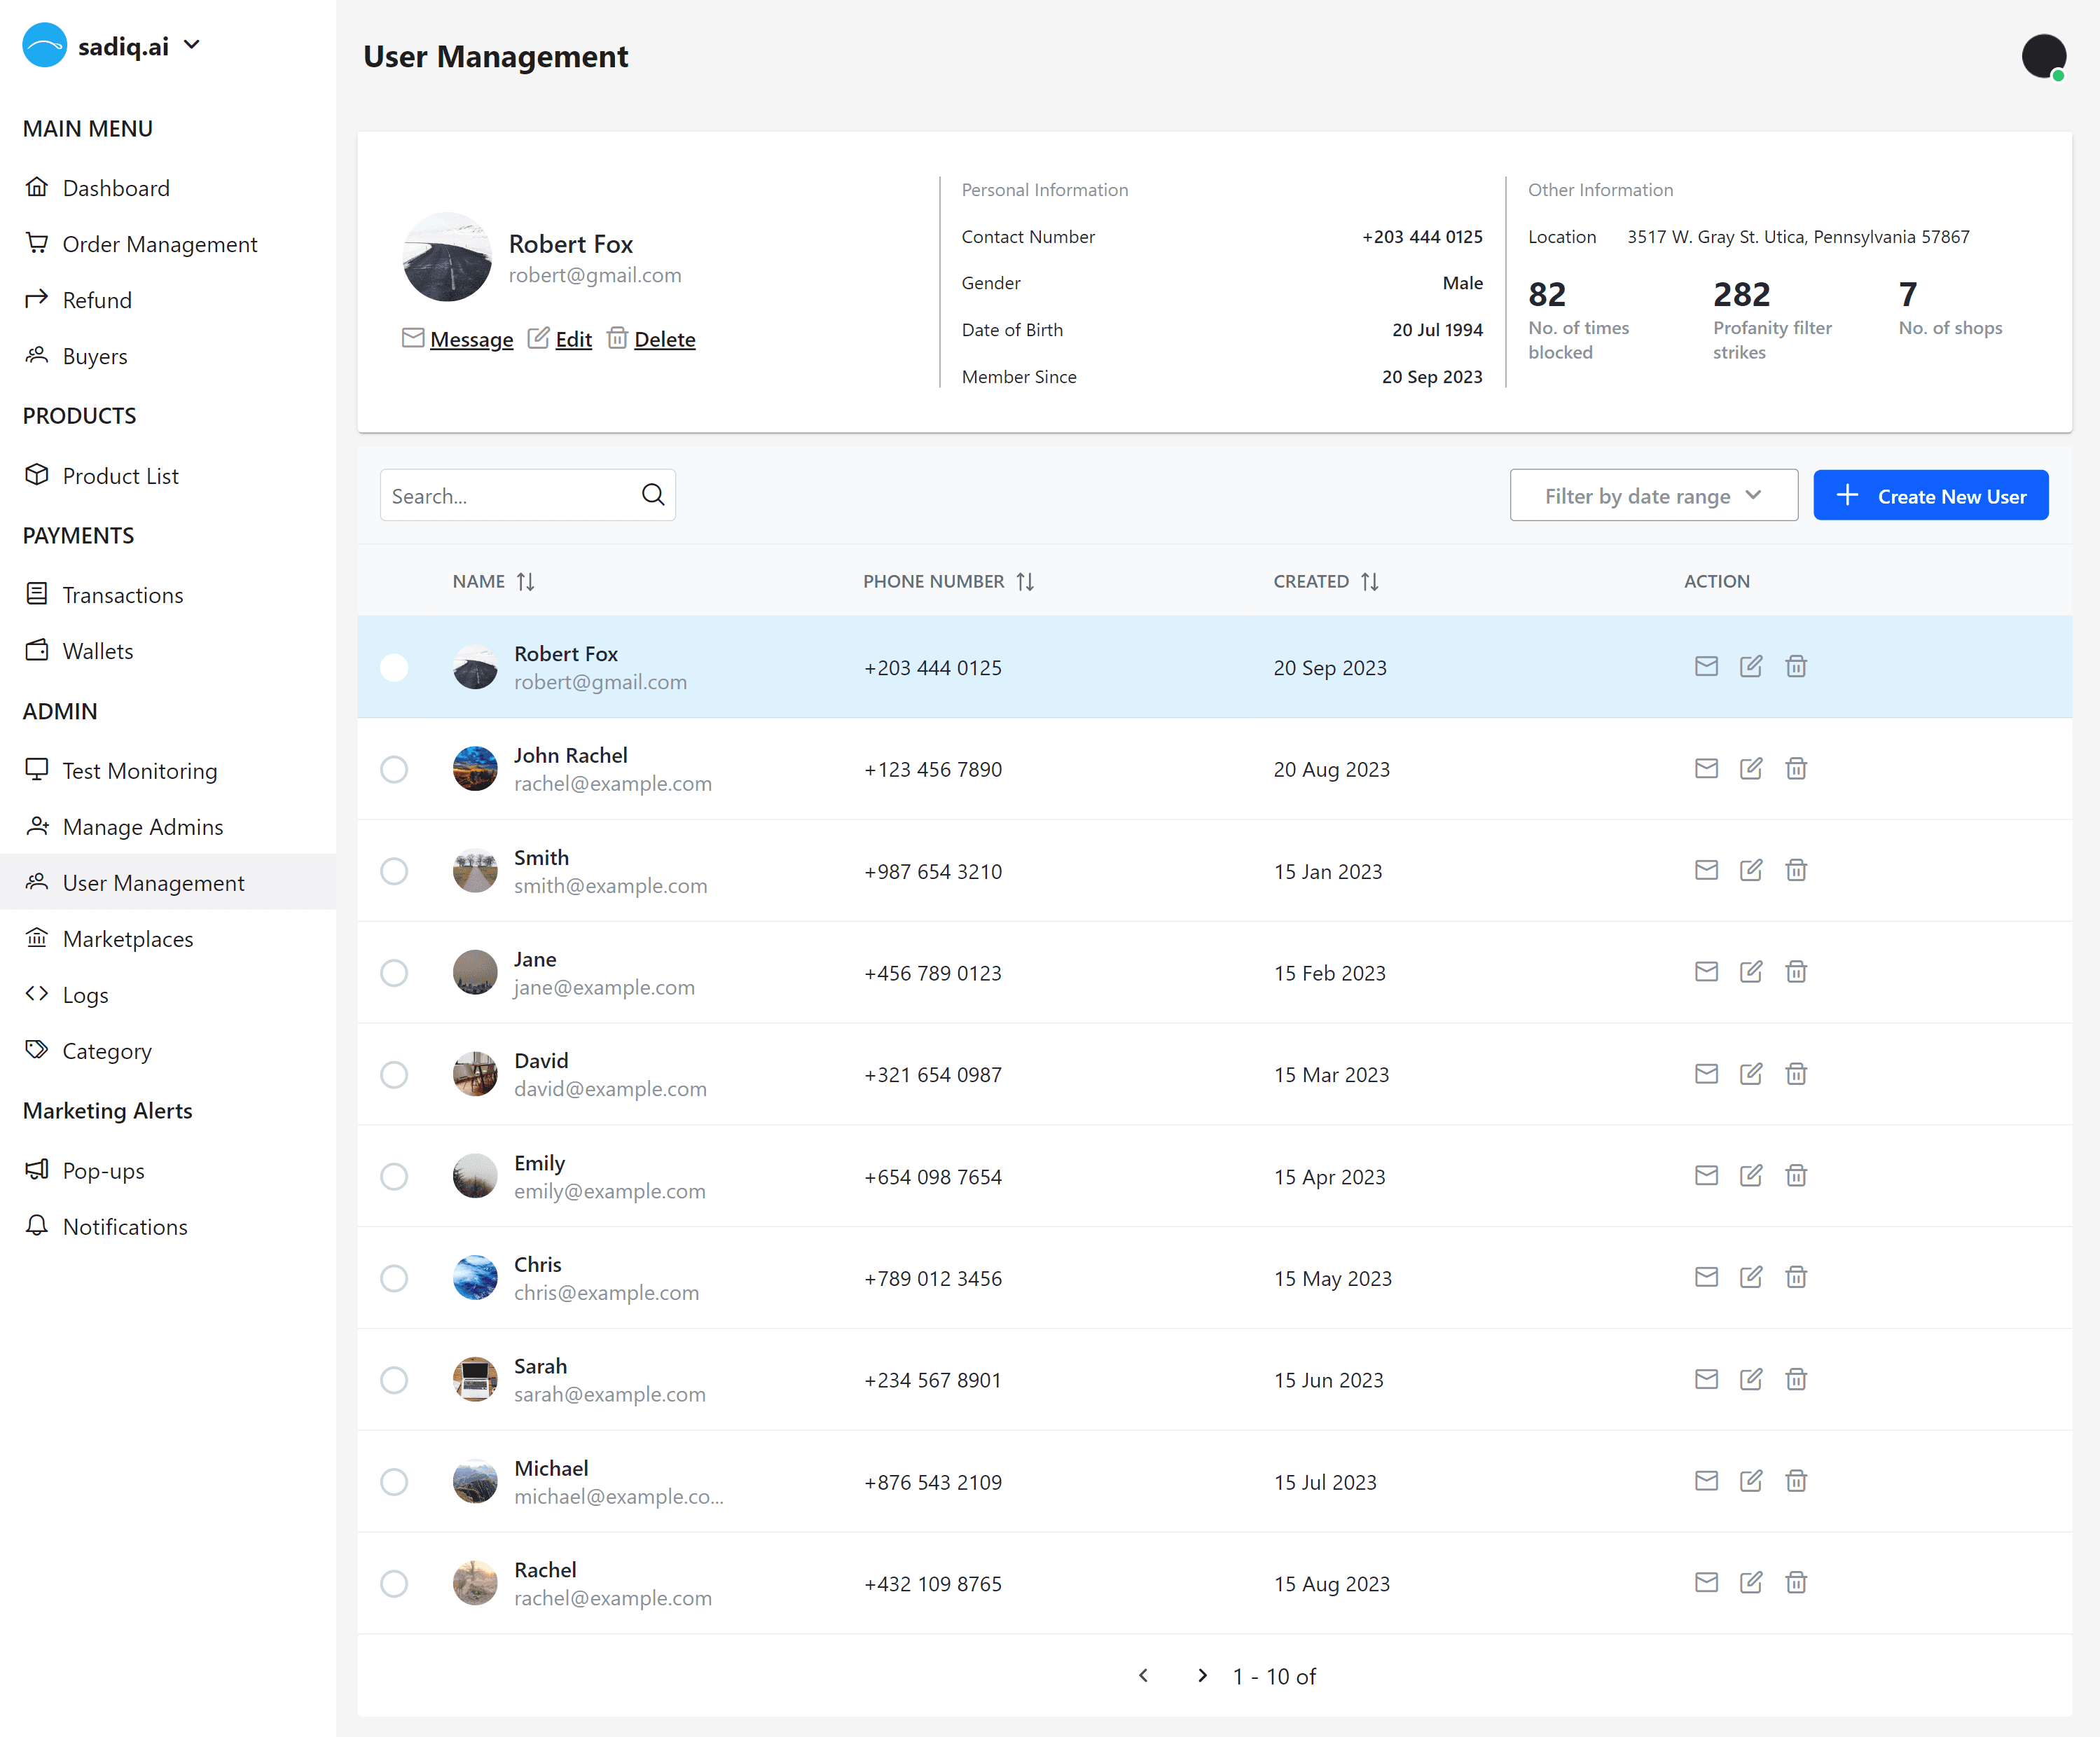Click the trash icon in Chris row
The height and width of the screenshot is (1737, 2100).
(1796, 1277)
